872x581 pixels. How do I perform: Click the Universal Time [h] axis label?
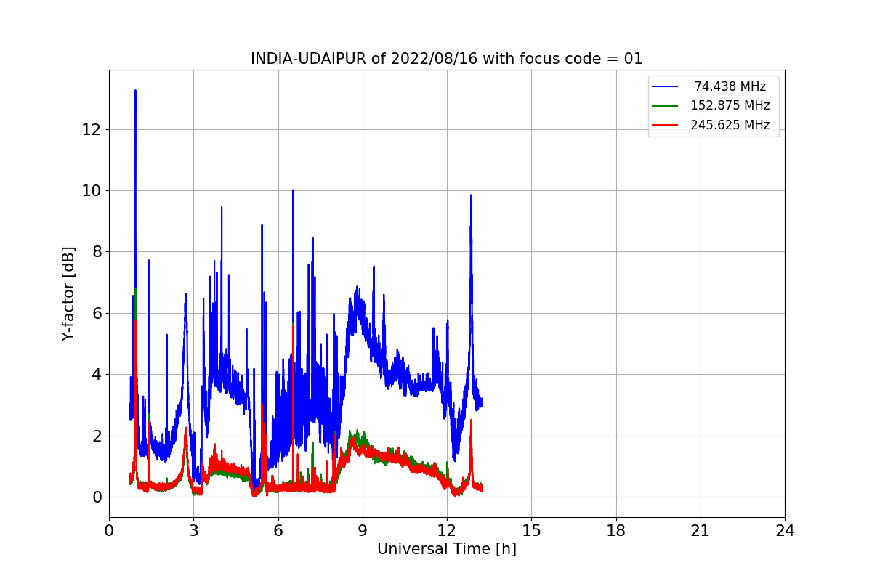446,549
